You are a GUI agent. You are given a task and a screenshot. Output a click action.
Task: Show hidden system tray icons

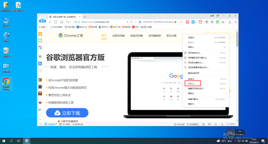(x=236, y=141)
